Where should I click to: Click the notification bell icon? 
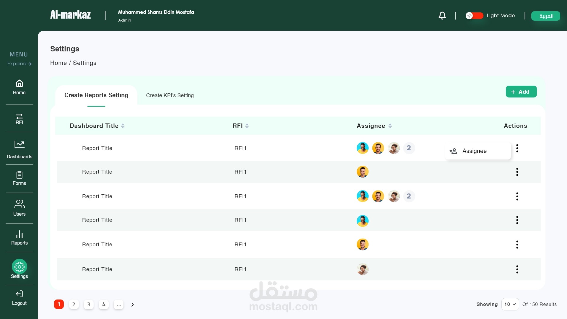[442, 16]
